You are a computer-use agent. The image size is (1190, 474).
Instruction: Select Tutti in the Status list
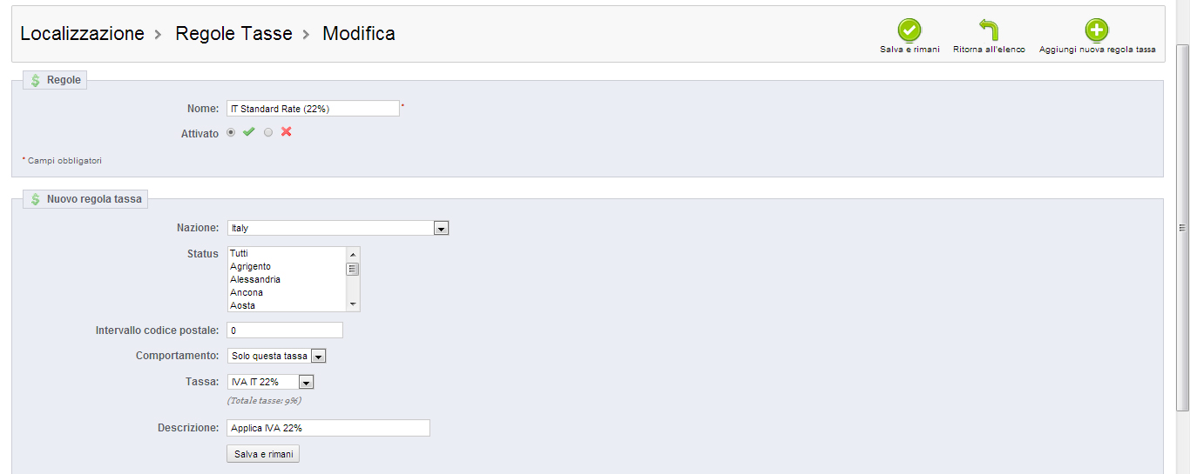[240, 253]
